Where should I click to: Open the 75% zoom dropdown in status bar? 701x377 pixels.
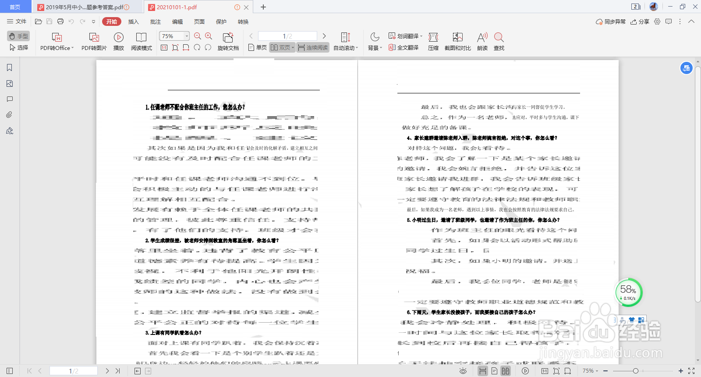(590, 371)
